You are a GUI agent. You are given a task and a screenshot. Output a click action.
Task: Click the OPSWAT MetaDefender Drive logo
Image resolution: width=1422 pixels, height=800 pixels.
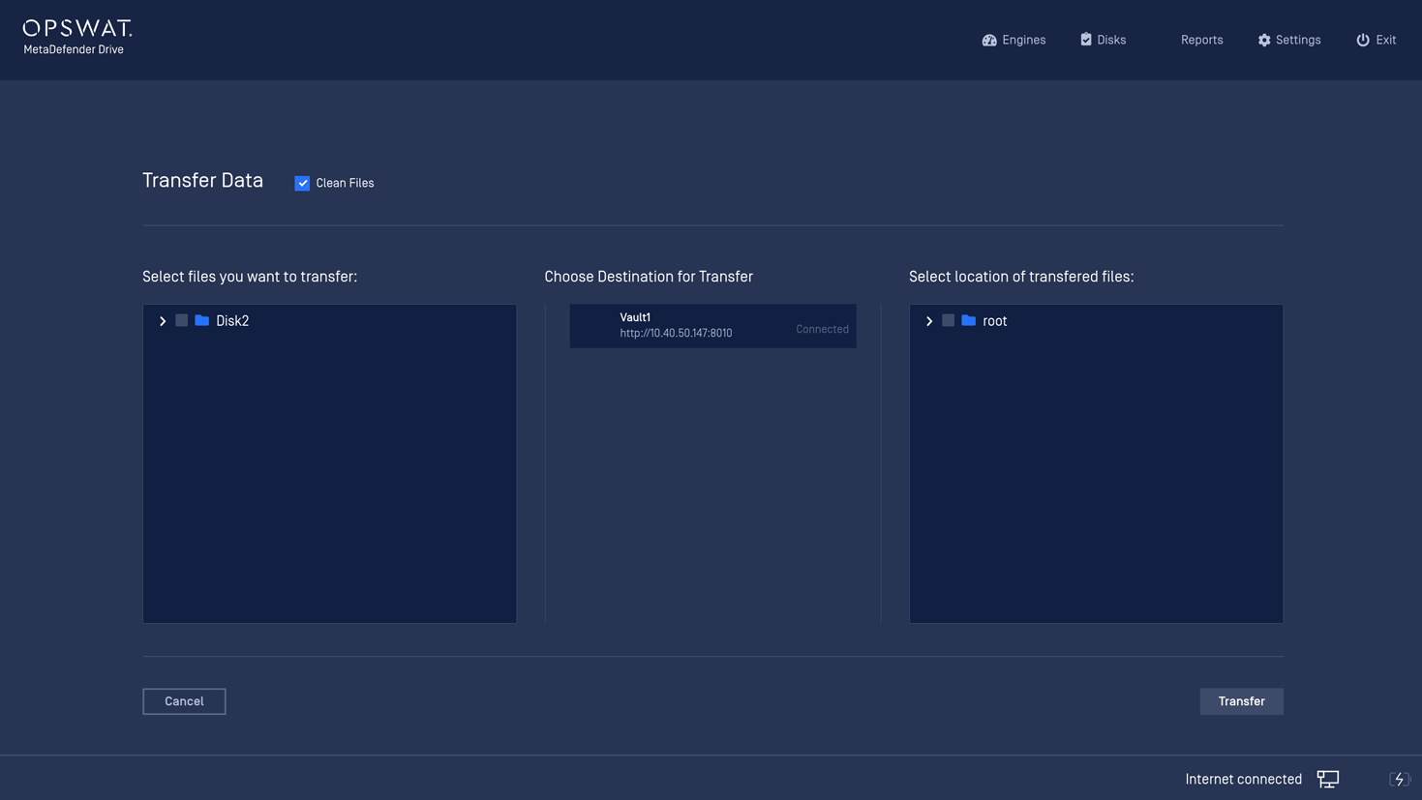tap(77, 38)
